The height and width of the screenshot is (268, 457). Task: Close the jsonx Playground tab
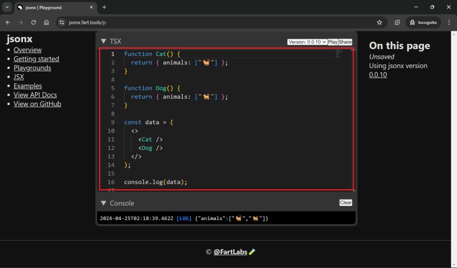[91, 7]
